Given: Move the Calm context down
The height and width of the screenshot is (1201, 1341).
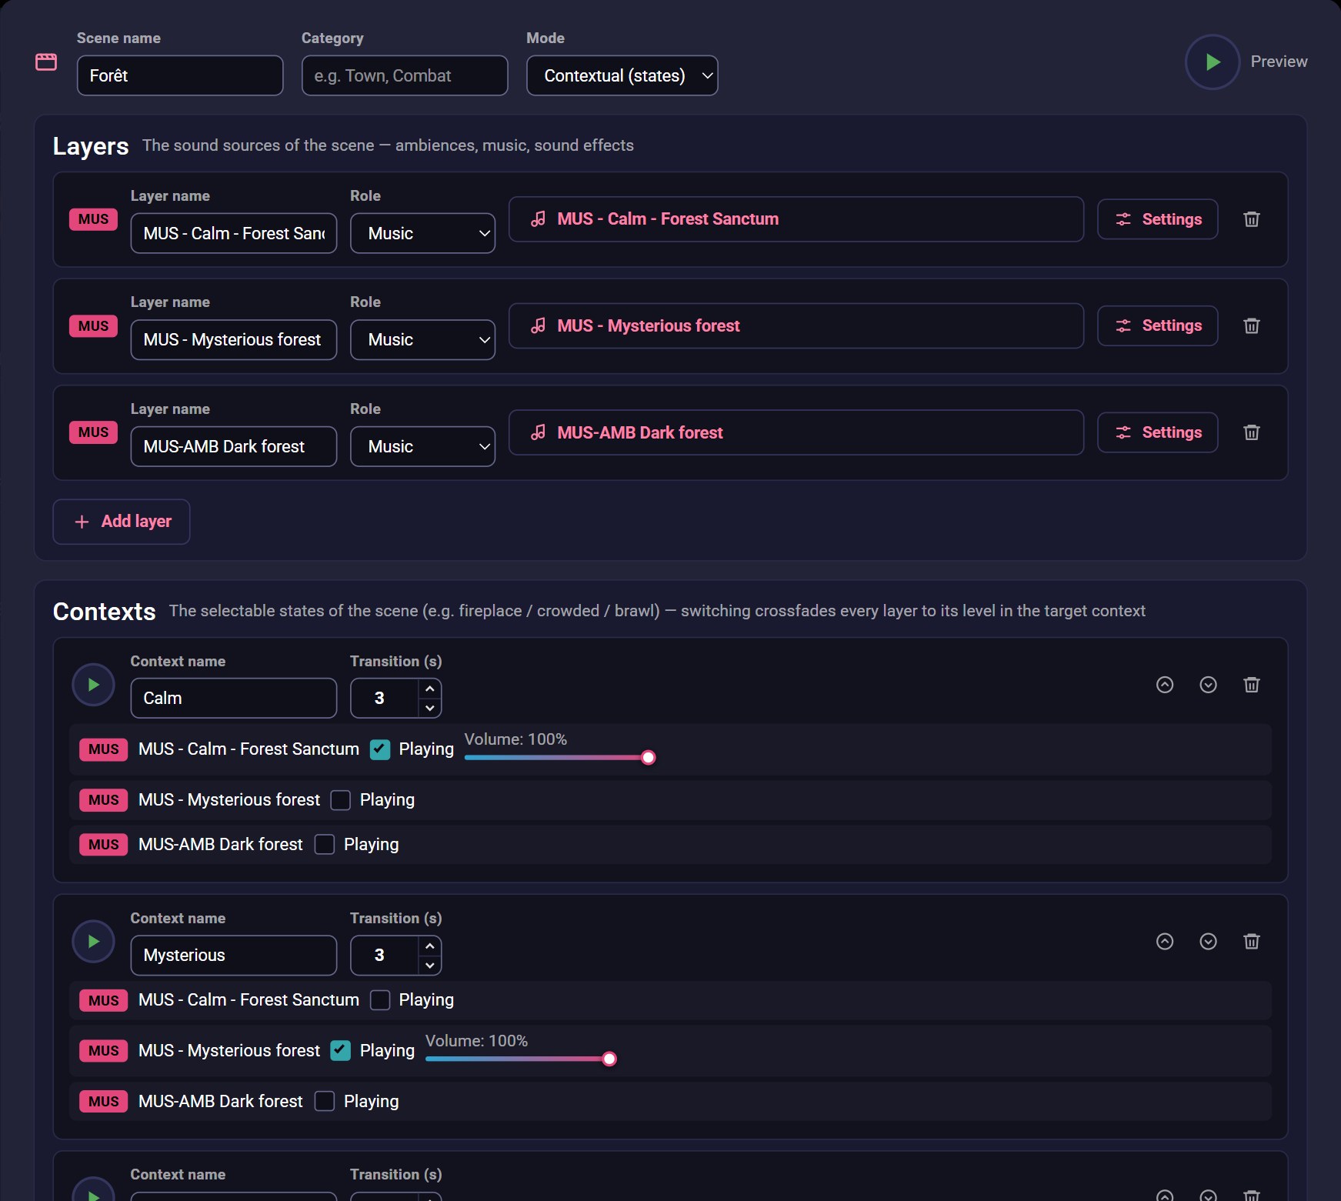Looking at the screenshot, I should (x=1208, y=685).
